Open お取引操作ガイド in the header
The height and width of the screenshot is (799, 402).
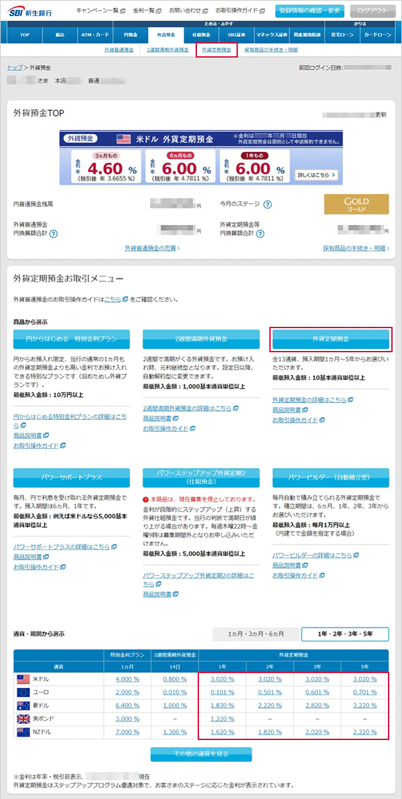point(239,10)
